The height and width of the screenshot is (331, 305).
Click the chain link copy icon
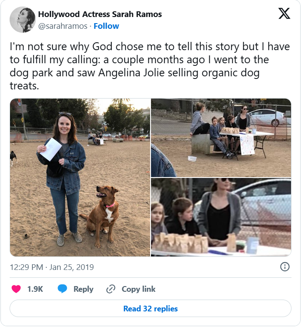tap(111, 289)
